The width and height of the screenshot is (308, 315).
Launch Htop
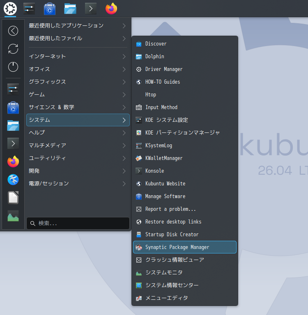click(x=185, y=95)
